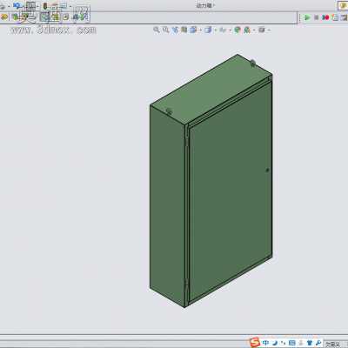Click the View Orientation cube icon
348x348 pixels.
click(x=193, y=30)
